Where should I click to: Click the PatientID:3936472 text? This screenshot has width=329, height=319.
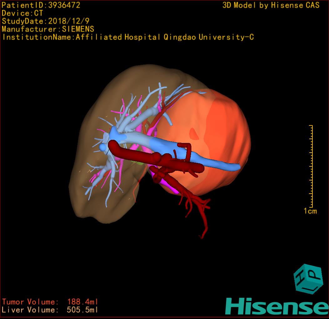(x=41, y=5)
